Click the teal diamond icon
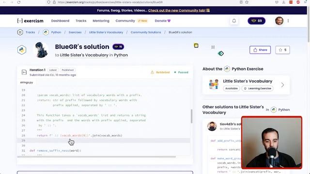The height and width of the screenshot is (174, 310). pos(221,53)
